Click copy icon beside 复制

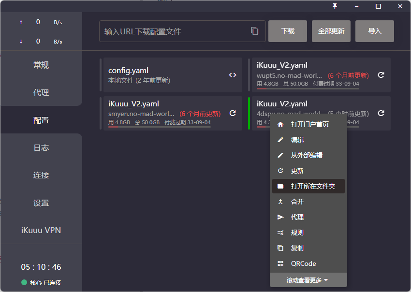click(280, 248)
